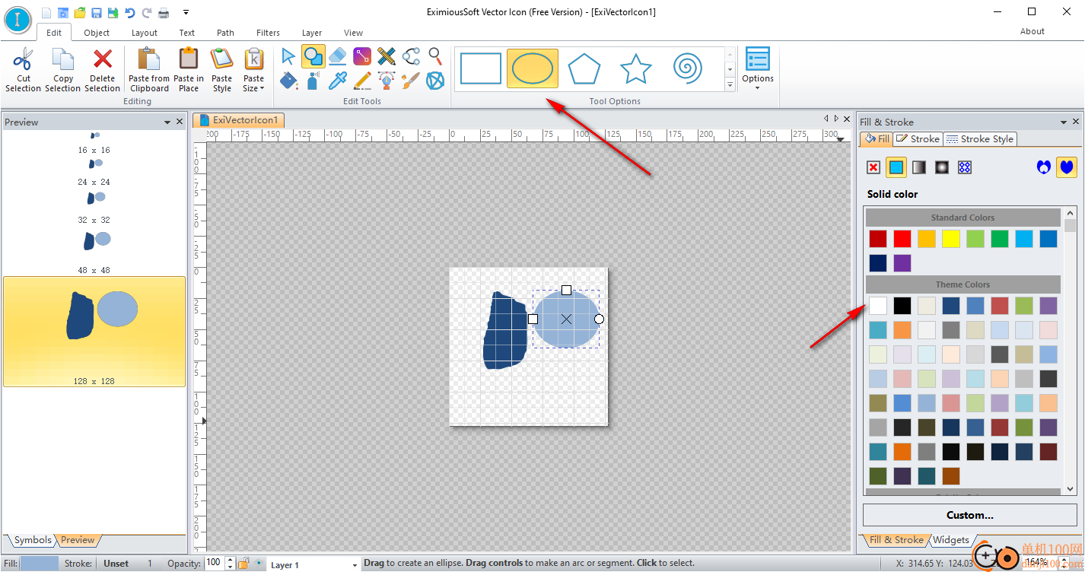
Task: Open the Layer 1 dropdown in status bar
Action: [355, 565]
